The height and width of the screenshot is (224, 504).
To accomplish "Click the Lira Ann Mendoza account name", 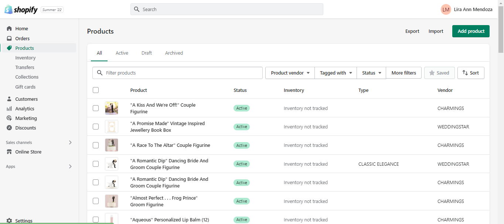I will click(x=473, y=10).
